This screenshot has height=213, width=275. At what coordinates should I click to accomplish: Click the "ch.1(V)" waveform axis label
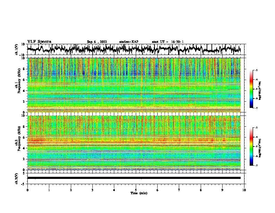point(17,49)
